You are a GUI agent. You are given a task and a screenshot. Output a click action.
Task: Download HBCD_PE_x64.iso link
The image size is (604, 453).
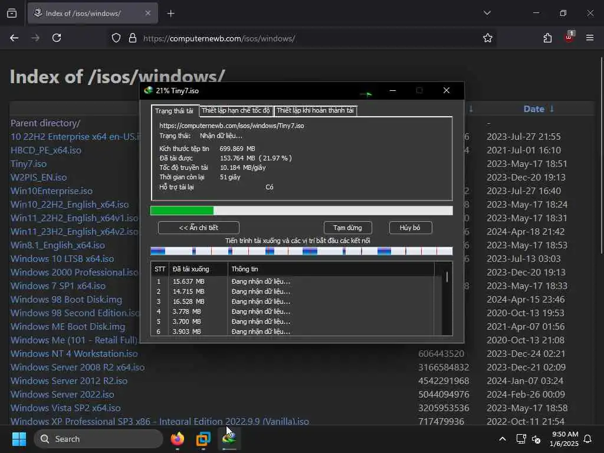click(x=46, y=150)
